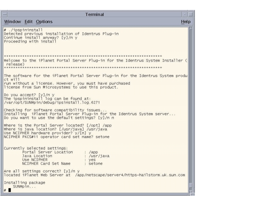Click 'Continue install anyway?' line

(41, 38)
